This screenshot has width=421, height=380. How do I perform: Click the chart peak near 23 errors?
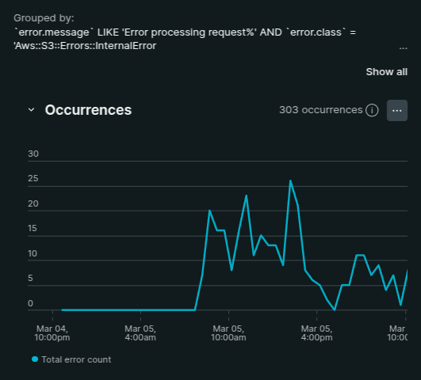coord(247,196)
